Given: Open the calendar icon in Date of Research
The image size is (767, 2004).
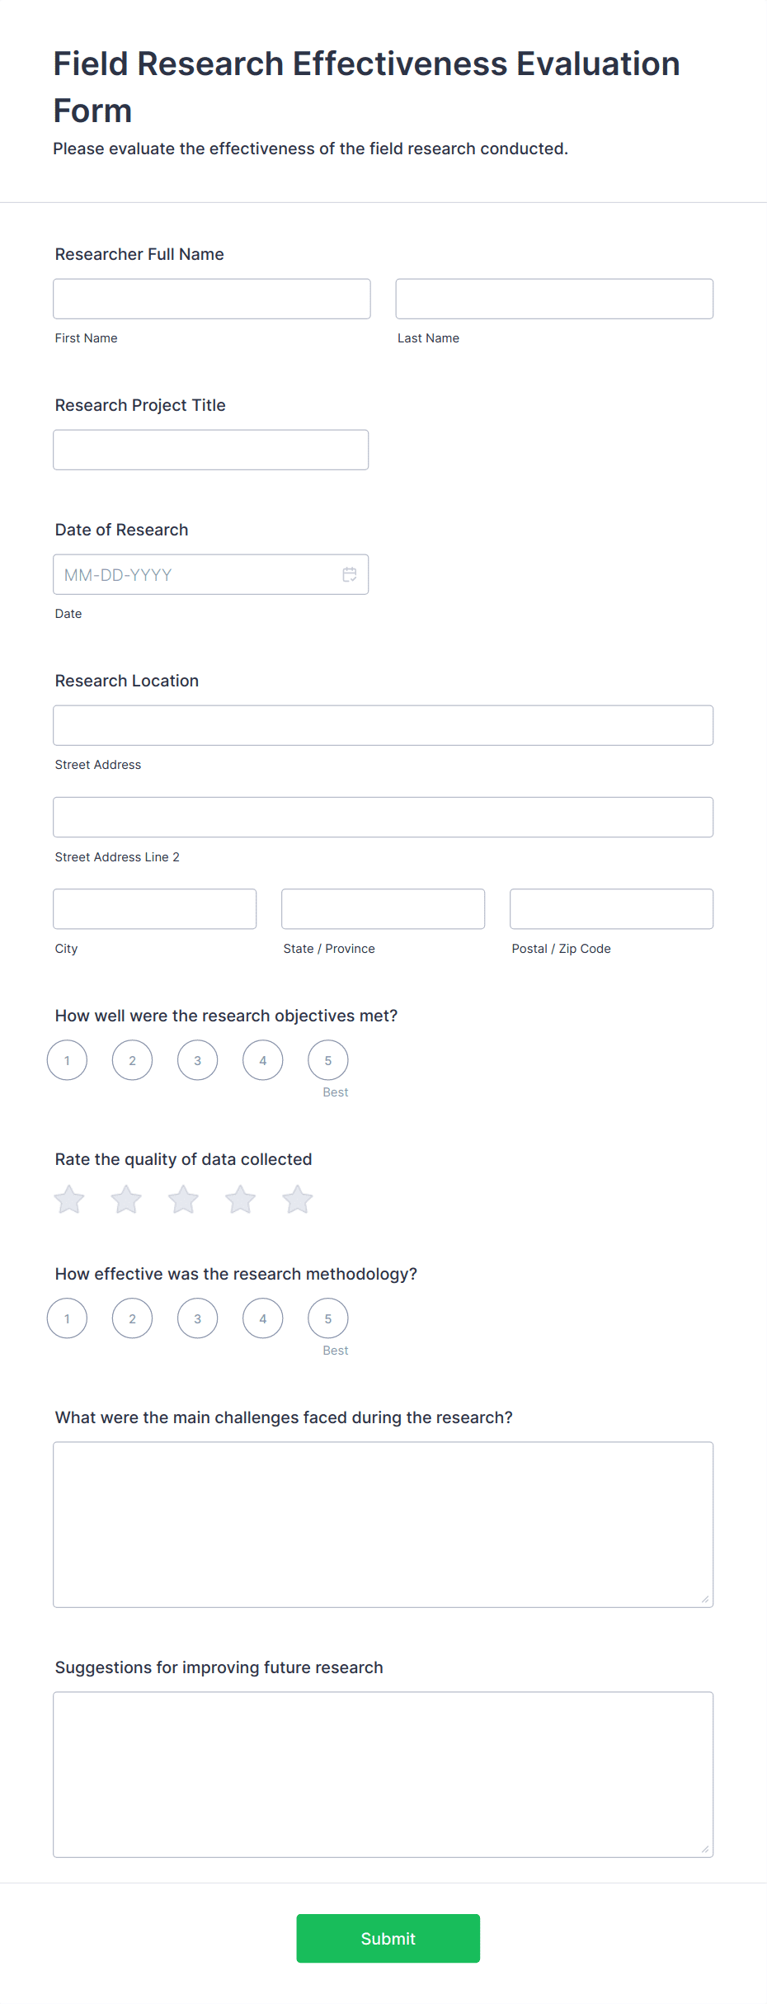Looking at the screenshot, I should pyautogui.click(x=350, y=574).
